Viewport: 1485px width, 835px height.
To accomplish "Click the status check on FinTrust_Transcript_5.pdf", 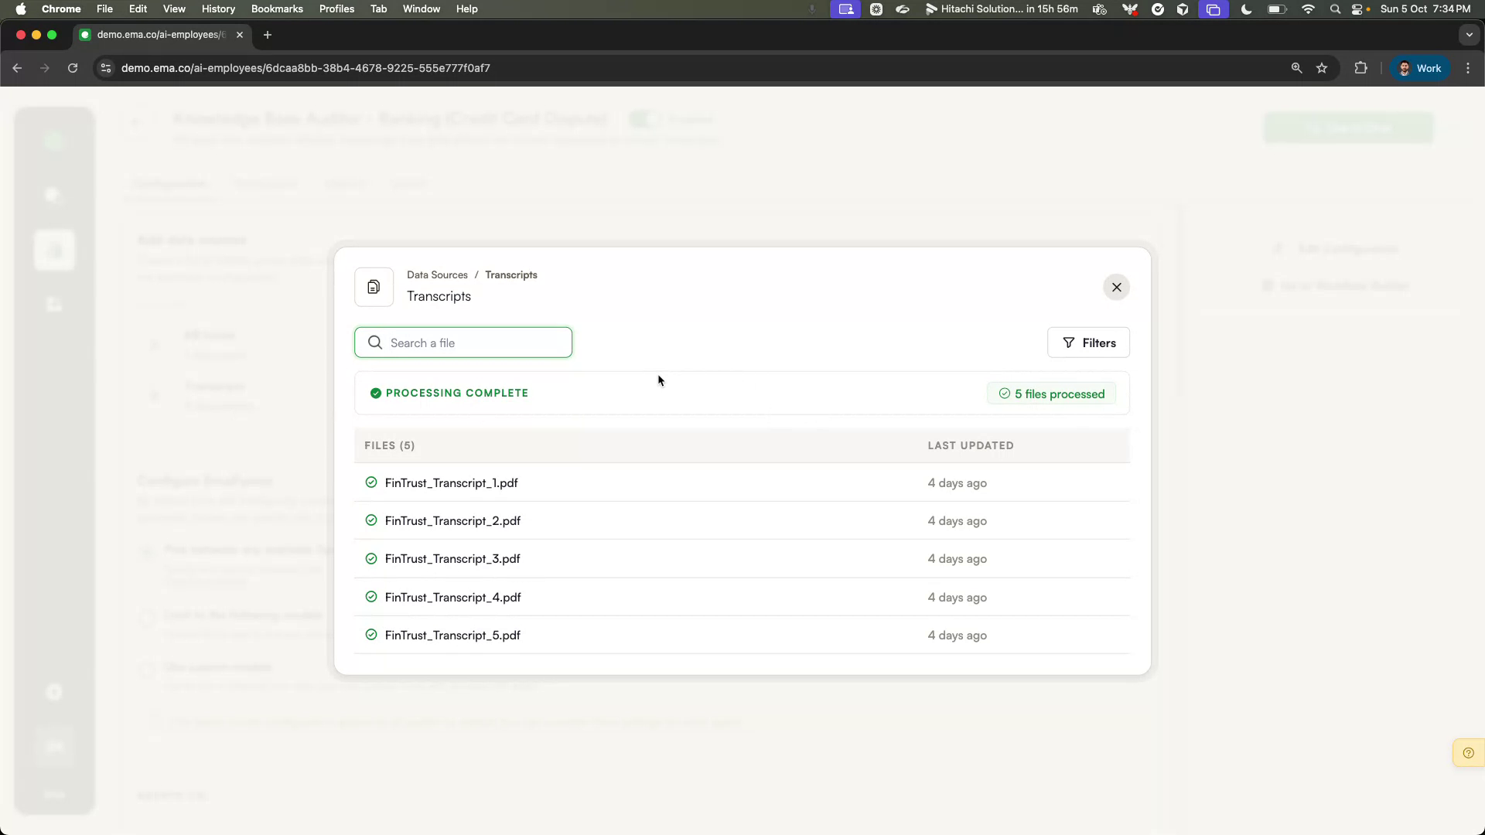I will (371, 635).
